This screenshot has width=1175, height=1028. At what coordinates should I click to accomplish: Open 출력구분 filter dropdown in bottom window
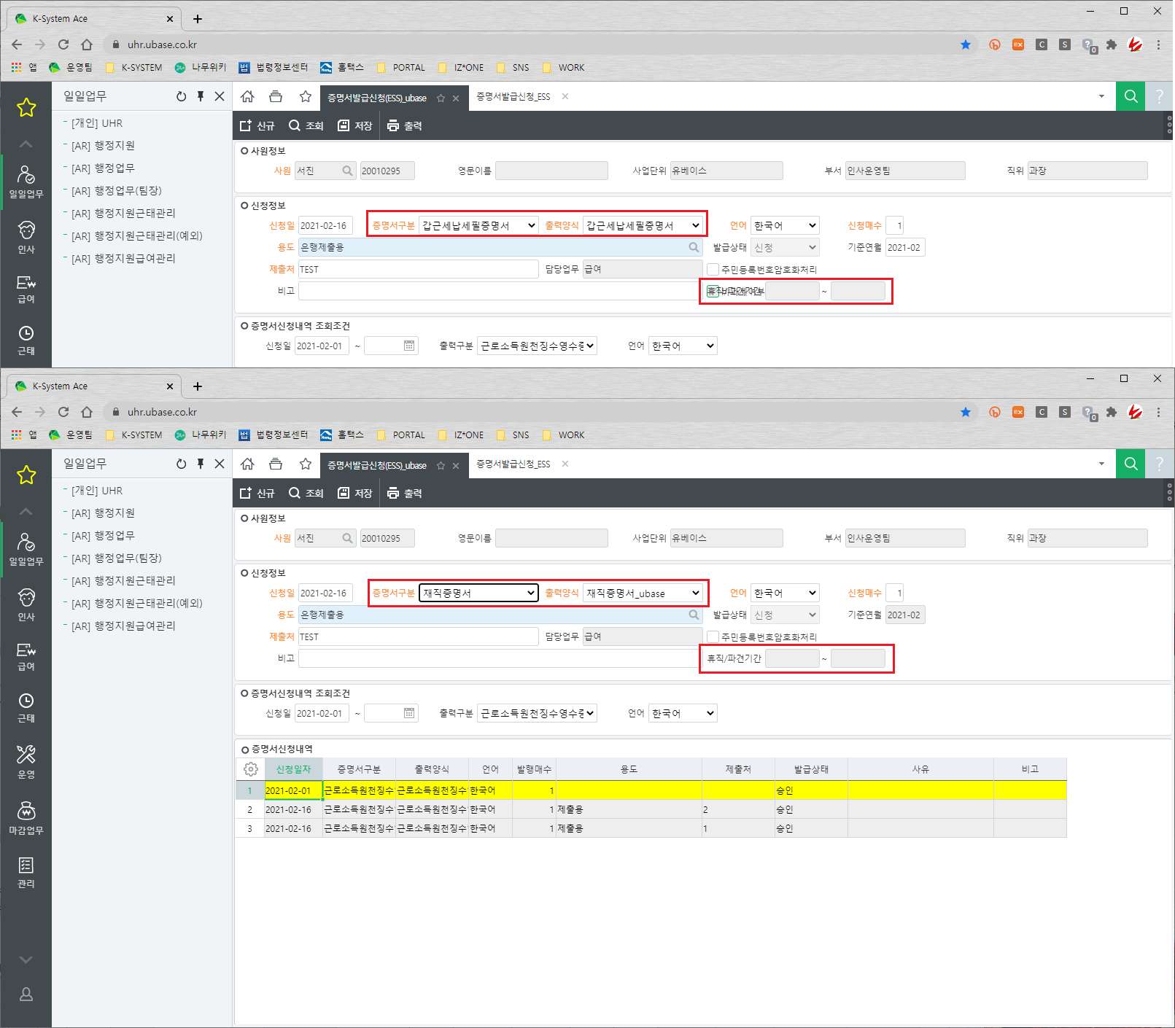point(537,713)
